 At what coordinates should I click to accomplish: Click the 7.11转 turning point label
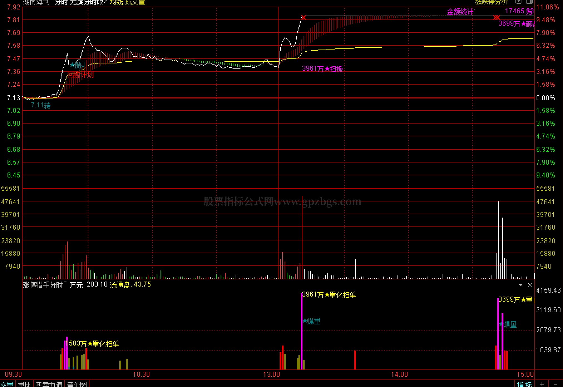[x=41, y=105]
